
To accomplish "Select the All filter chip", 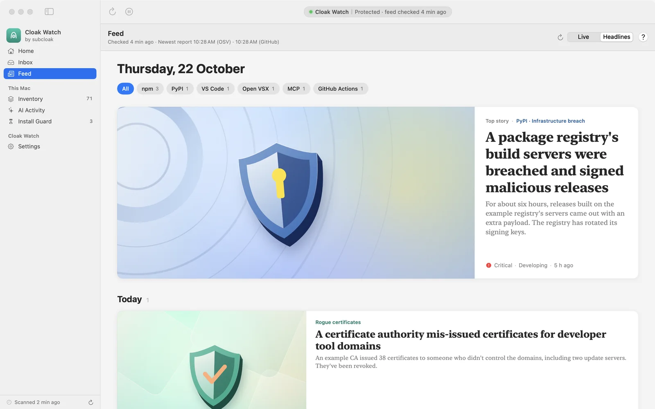I will click(x=125, y=89).
